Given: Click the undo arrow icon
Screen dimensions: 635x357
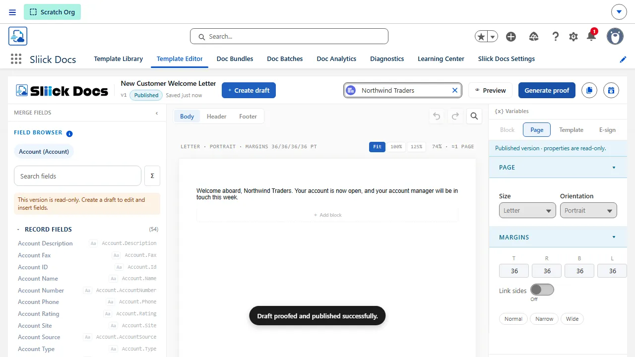Looking at the screenshot, I should 437,116.
